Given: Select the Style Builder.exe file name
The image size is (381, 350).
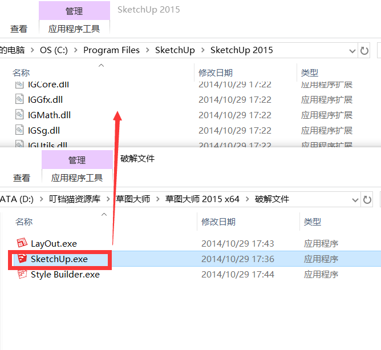Looking at the screenshot, I should 65,275.
